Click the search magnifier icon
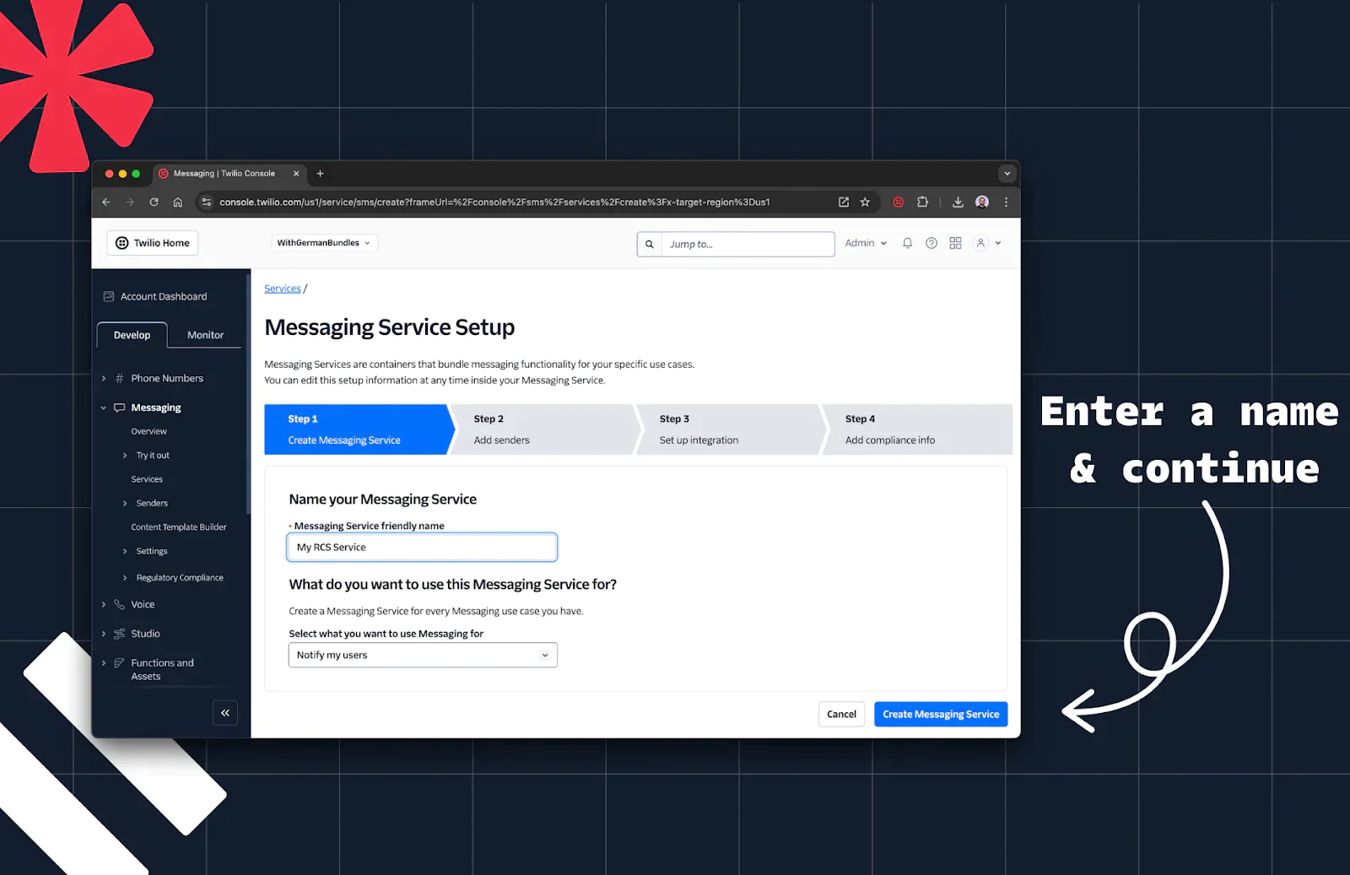 pos(650,245)
